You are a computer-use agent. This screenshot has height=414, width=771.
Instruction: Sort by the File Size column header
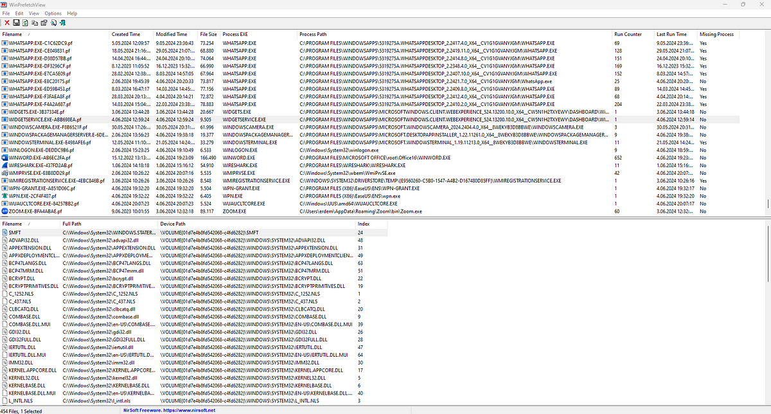click(208, 33)
